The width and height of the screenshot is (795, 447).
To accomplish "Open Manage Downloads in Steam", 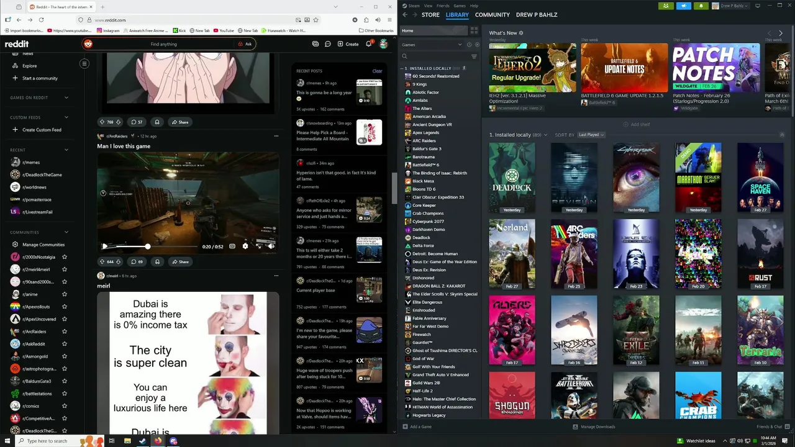I will [x=594, y=427].
